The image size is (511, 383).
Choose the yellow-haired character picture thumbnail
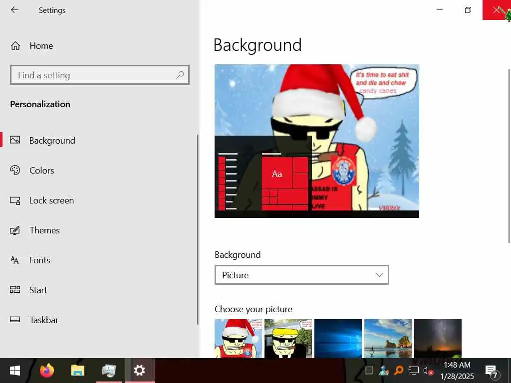(x=288, y=339)
